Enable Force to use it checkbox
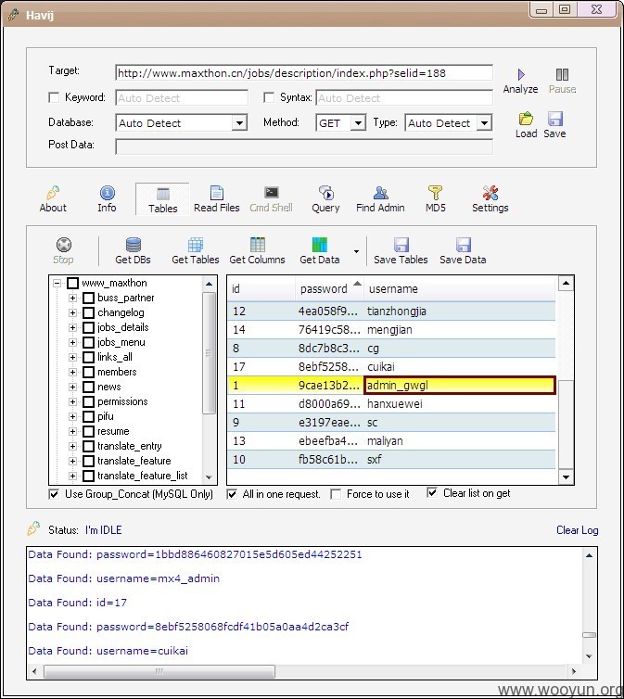 (336, 494)
